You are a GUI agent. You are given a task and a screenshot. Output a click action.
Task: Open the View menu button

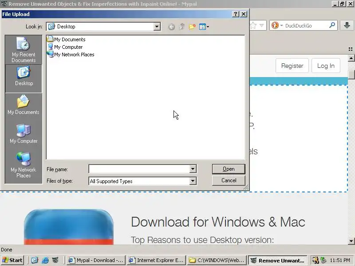click(204, 27)
